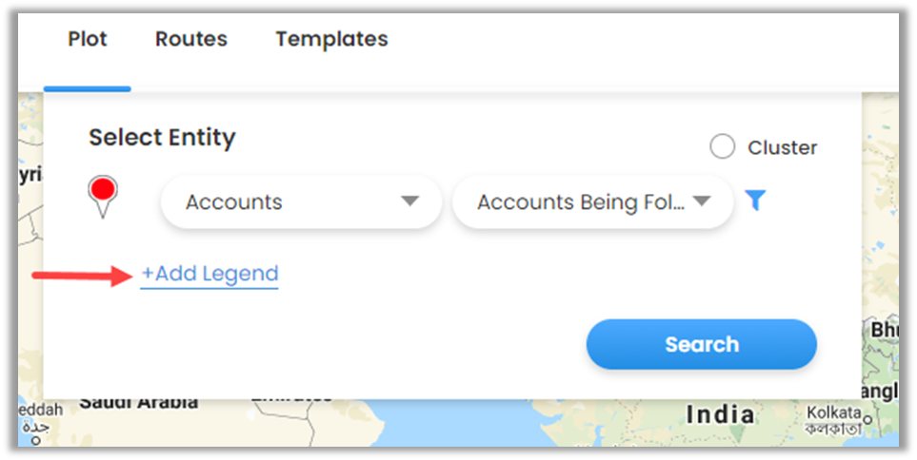
Task: Click the India label on the map
Action: (721, 414)
